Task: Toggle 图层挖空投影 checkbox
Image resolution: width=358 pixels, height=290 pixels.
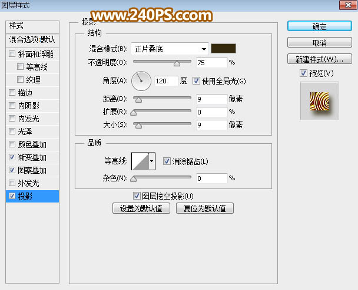Action: point(137,195)
